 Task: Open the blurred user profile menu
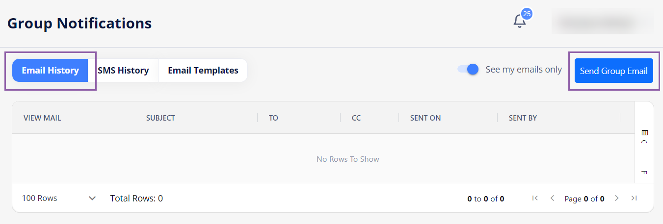pos(602,23)
